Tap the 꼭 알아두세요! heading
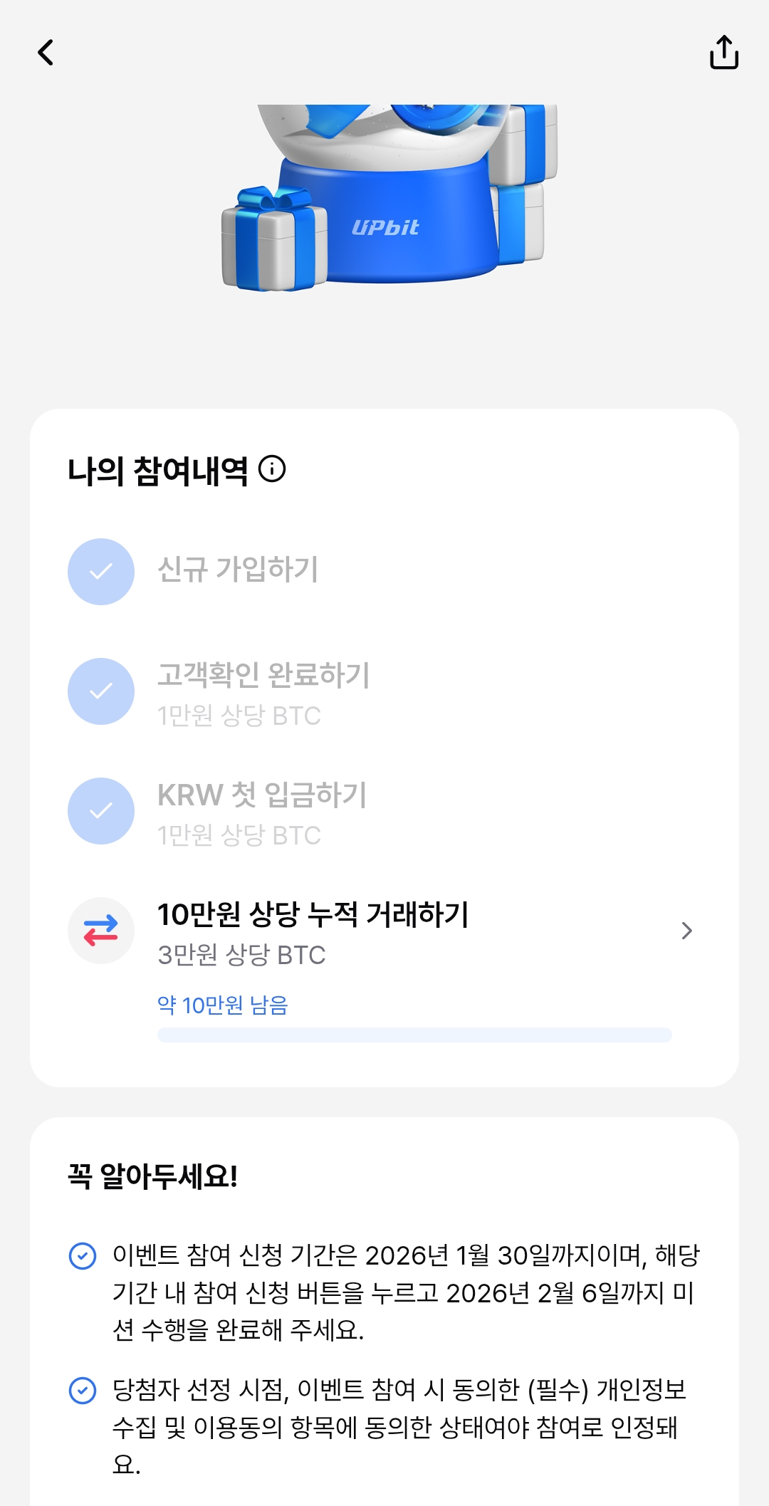This screenshot has height=1506, width=769. tap(153, 1176)
